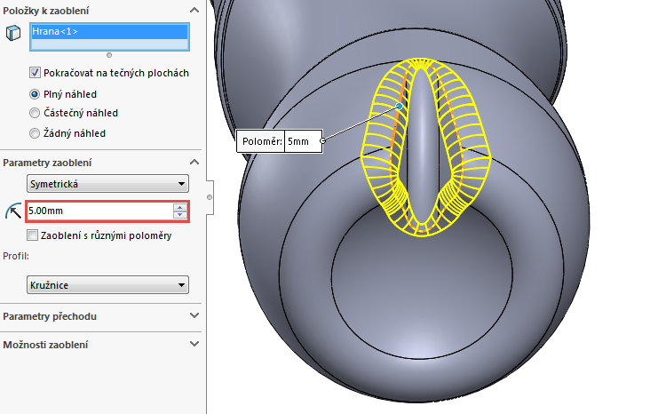Viewport: 666px width, 414px height.
Task: Select the Plný náhled radio button
Action: (35, 94)
